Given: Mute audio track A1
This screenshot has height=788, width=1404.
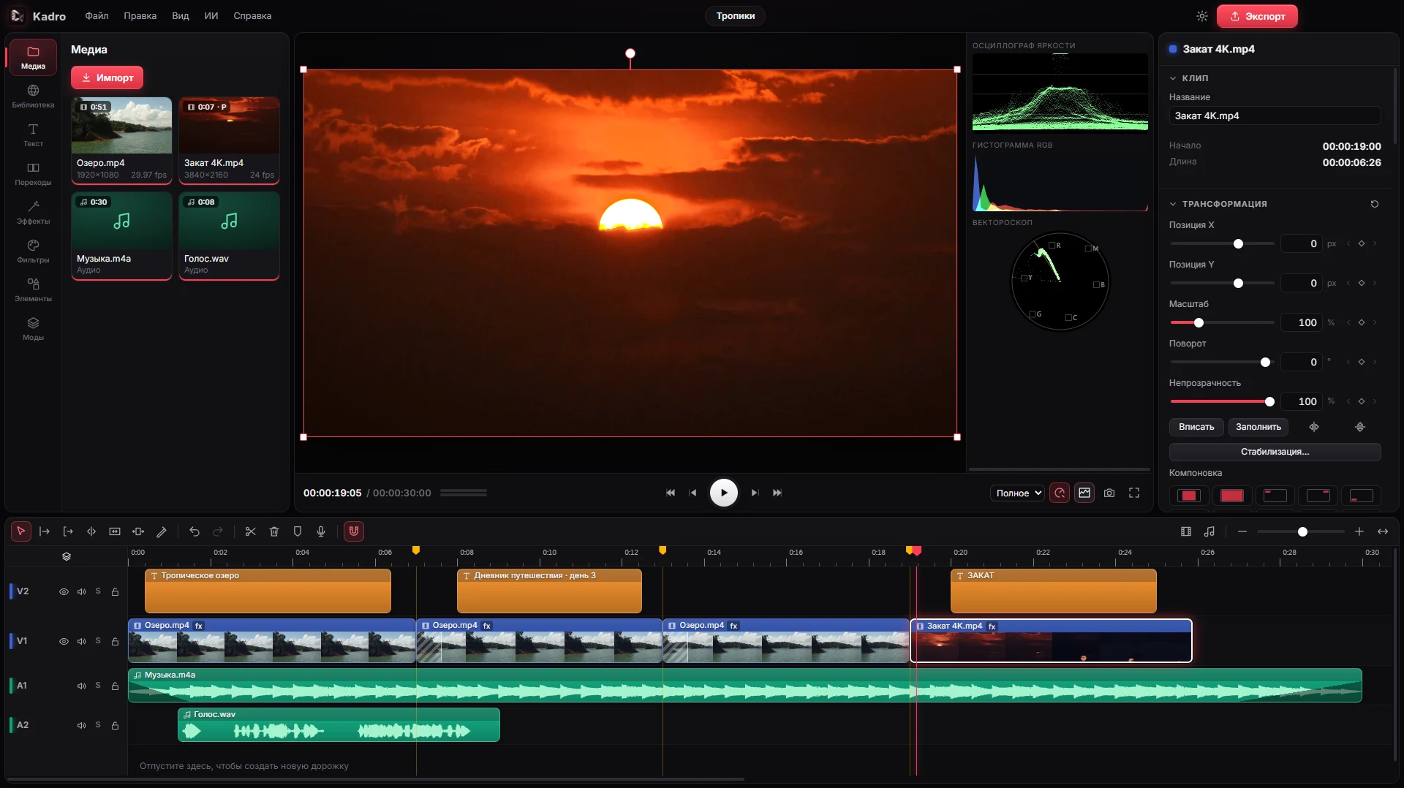Looking at the screenshot, I should coord(81,686).
